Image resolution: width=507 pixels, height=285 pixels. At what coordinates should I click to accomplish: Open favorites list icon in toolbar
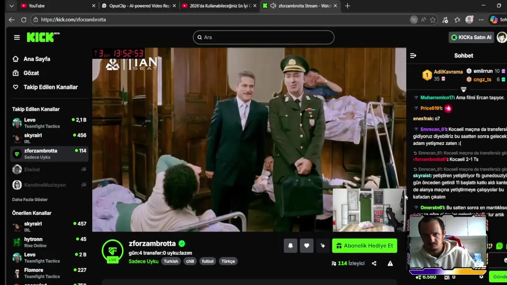click(457, 19)
